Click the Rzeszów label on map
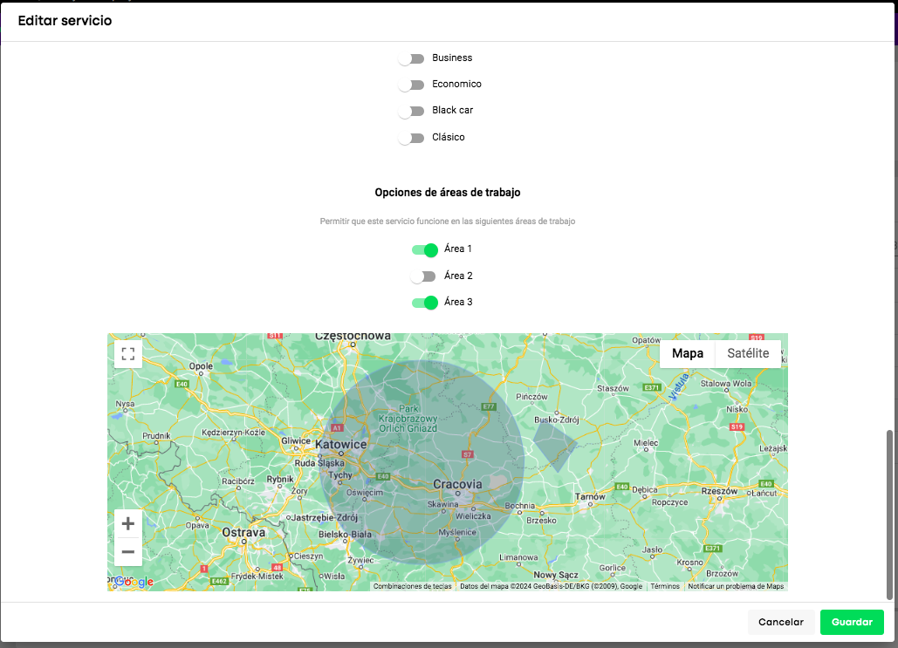 (x=719, y=491)
